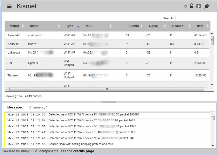
Task: Click the power plug data sources icon
Action: point(207,6)
